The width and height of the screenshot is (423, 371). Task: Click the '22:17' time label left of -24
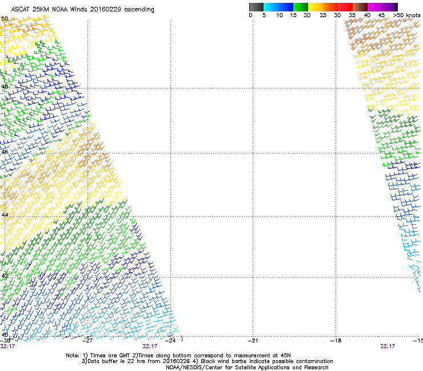tap(150, 346)
